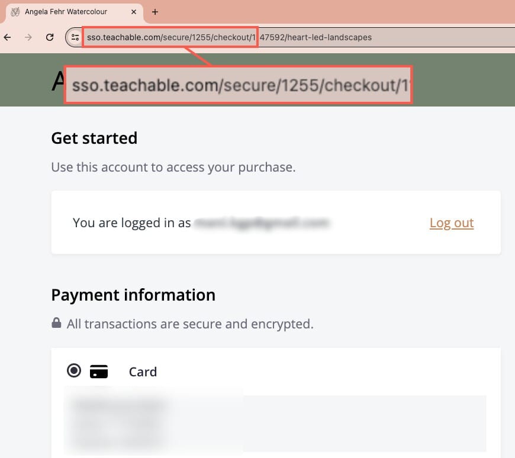The height and width of the screenshot is (458, 515).
Task: Close the Angela Fehr Watercolour tab
Action: [134, 12]
